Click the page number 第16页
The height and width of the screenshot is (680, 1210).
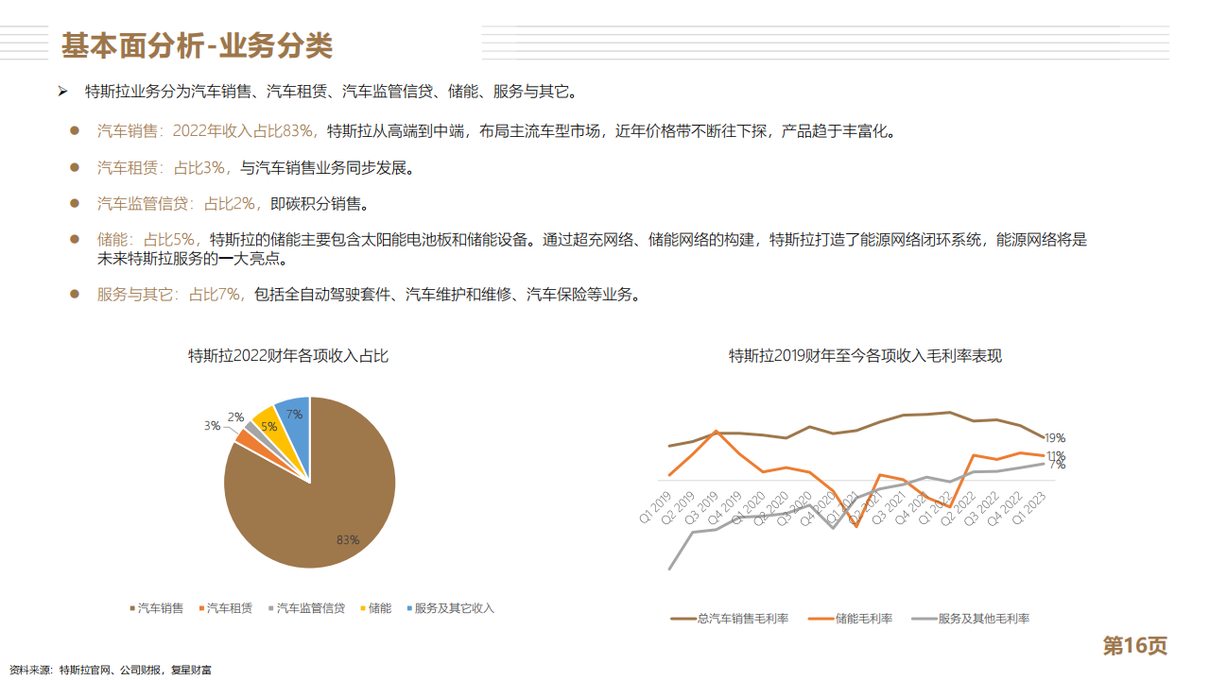1135,645
